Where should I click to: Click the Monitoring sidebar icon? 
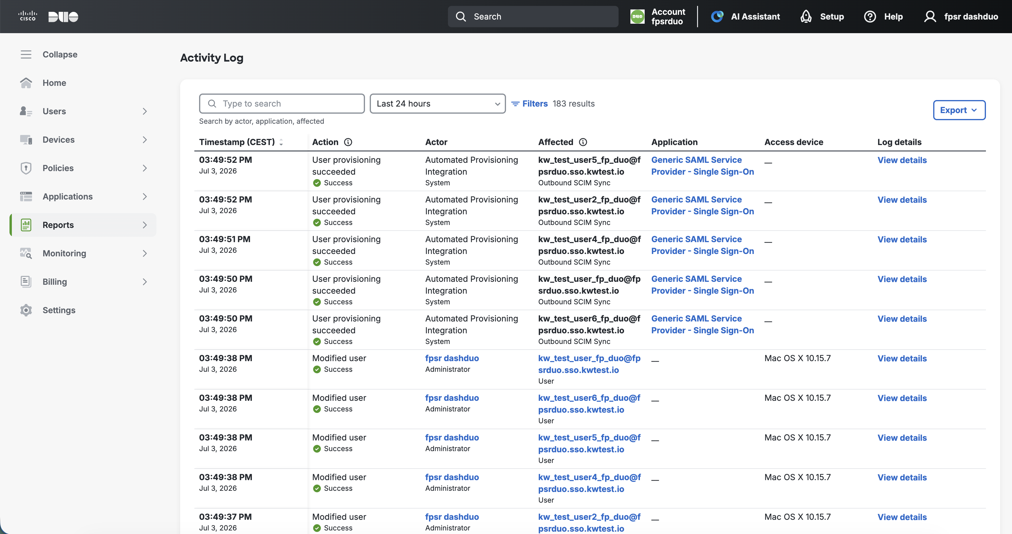coord(26,253)
